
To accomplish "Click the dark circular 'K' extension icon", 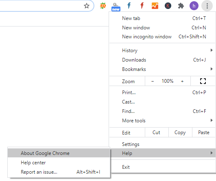I will point(168,6).
